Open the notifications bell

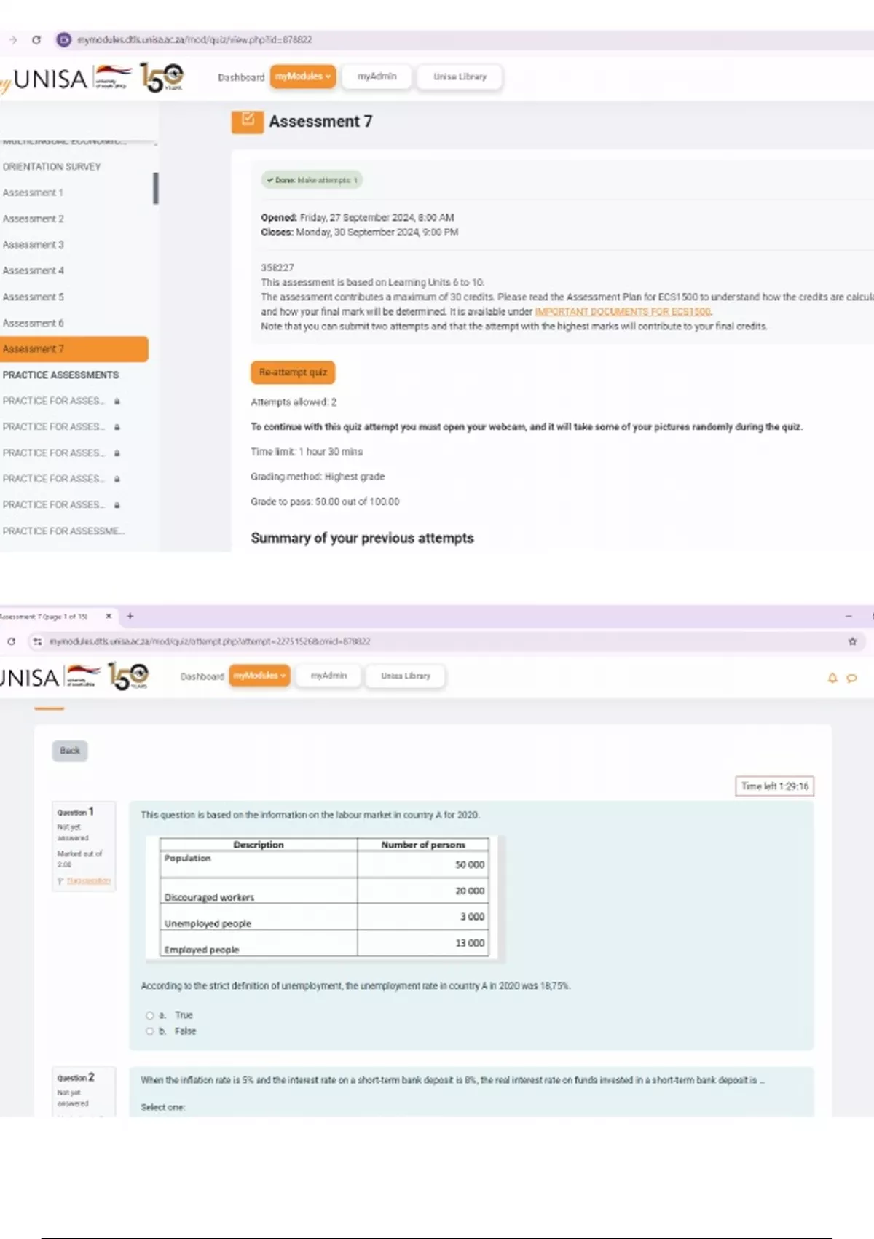pyautogui.click(x=832, y=678)
